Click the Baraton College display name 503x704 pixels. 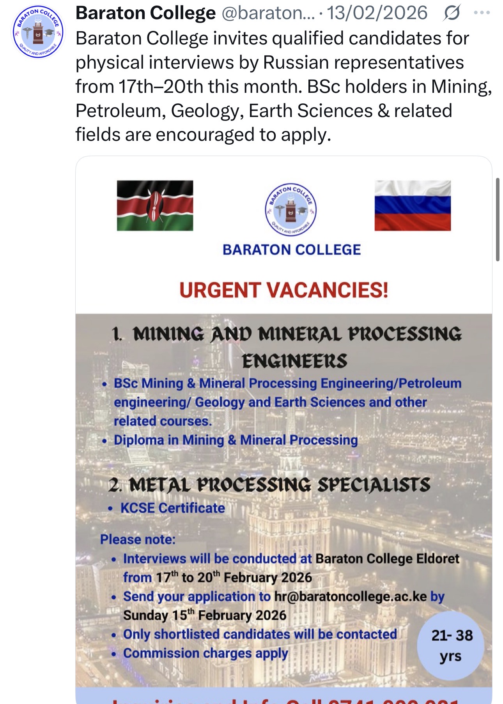(x=145, y=13)
